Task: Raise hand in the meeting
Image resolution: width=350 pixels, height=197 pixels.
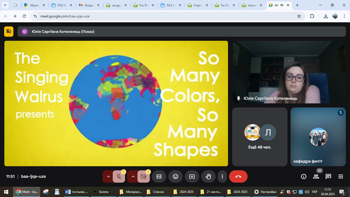Action: (x=208, y=177)
